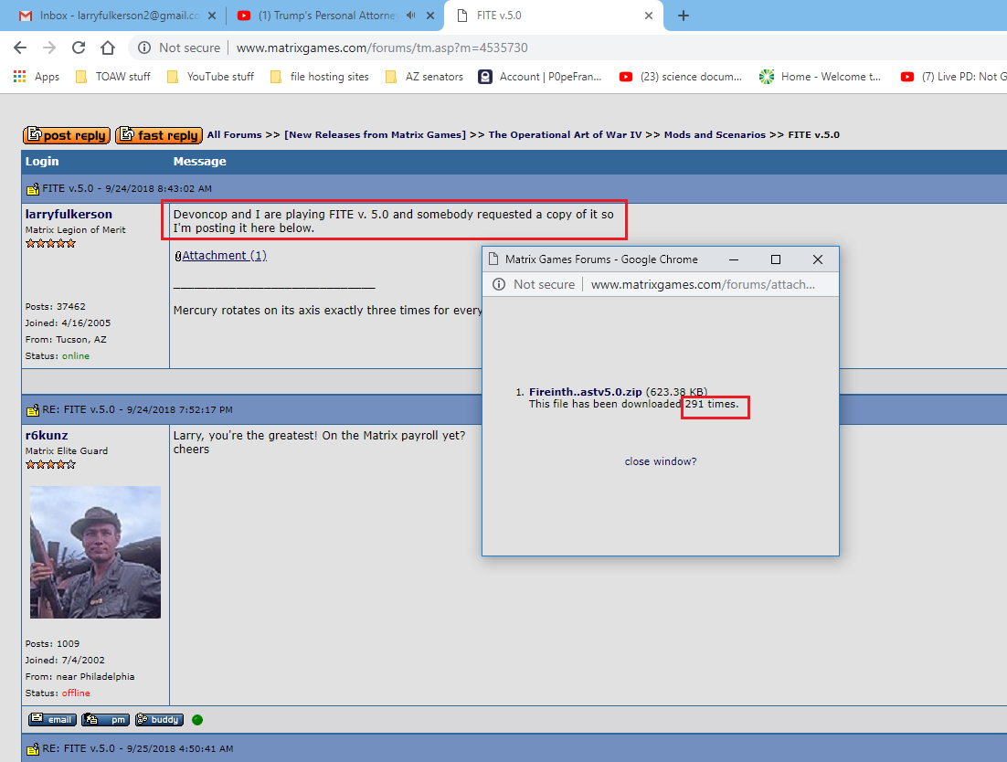Image resolution: width=1007 pixels, height=762 pixels.
Task: Click the FITE v.5.0 breadcrumb link
Action: 813,135
